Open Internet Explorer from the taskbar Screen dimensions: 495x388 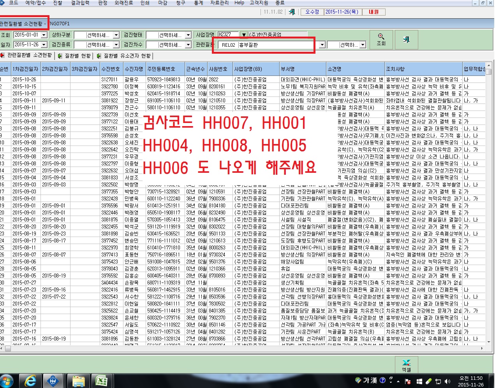pos(30,381)
